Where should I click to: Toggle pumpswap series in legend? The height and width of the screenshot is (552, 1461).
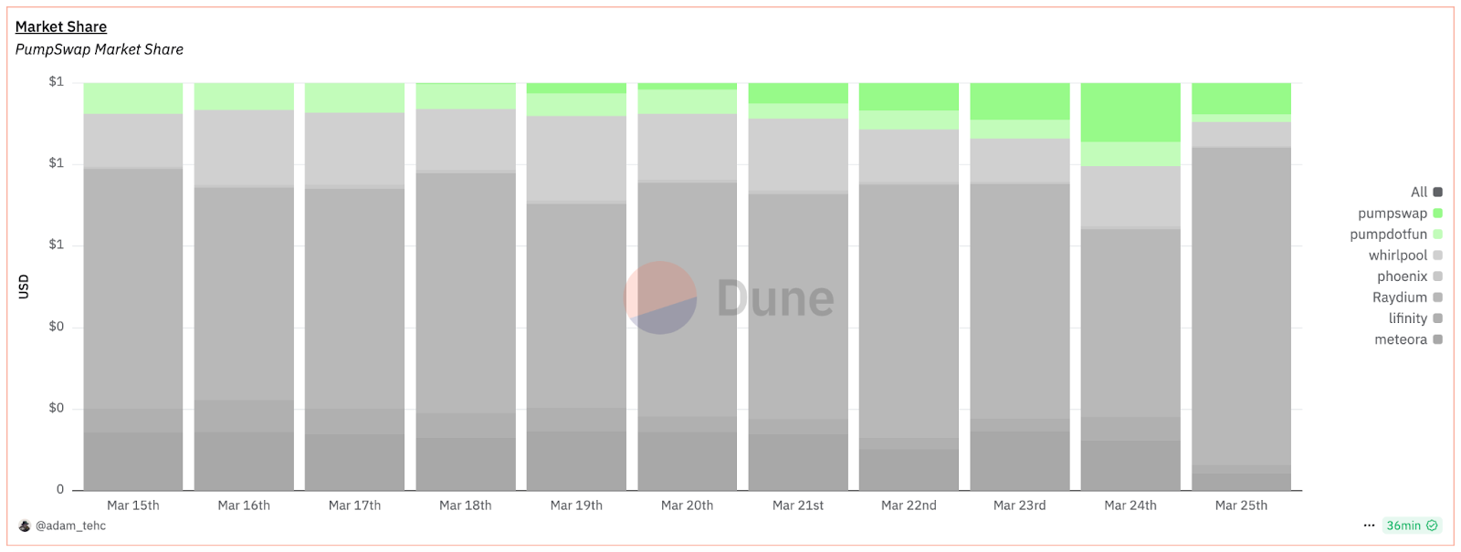coord(1400,214)
